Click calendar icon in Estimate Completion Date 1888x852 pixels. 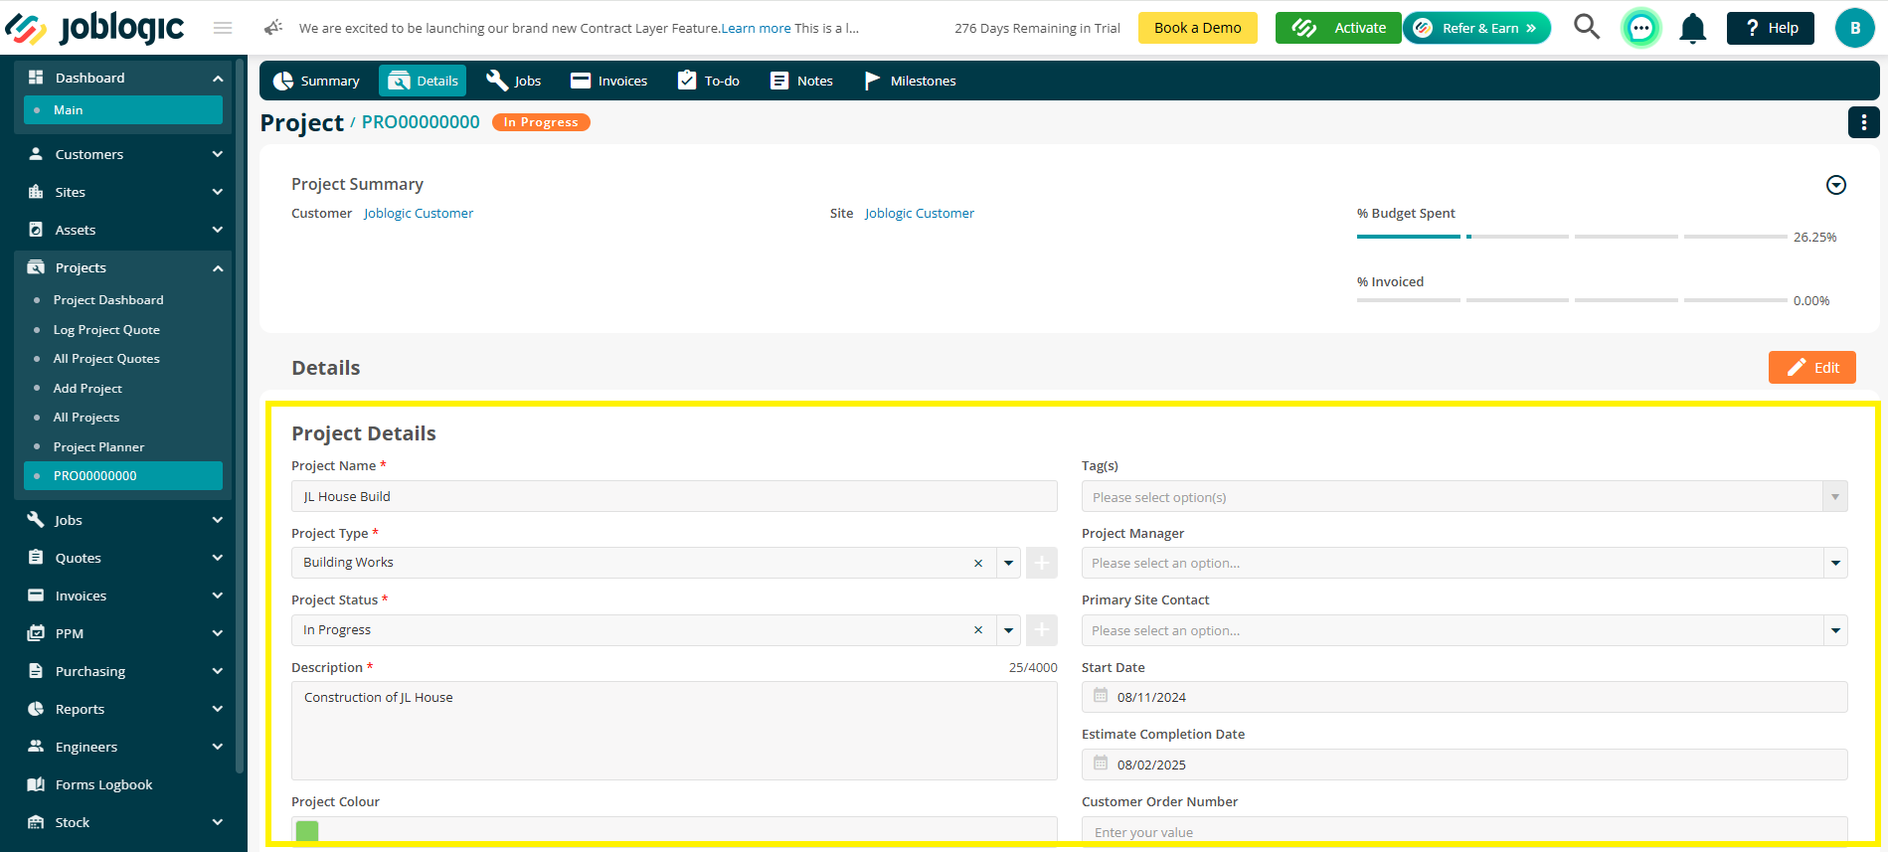click(x=1101, y=764)
